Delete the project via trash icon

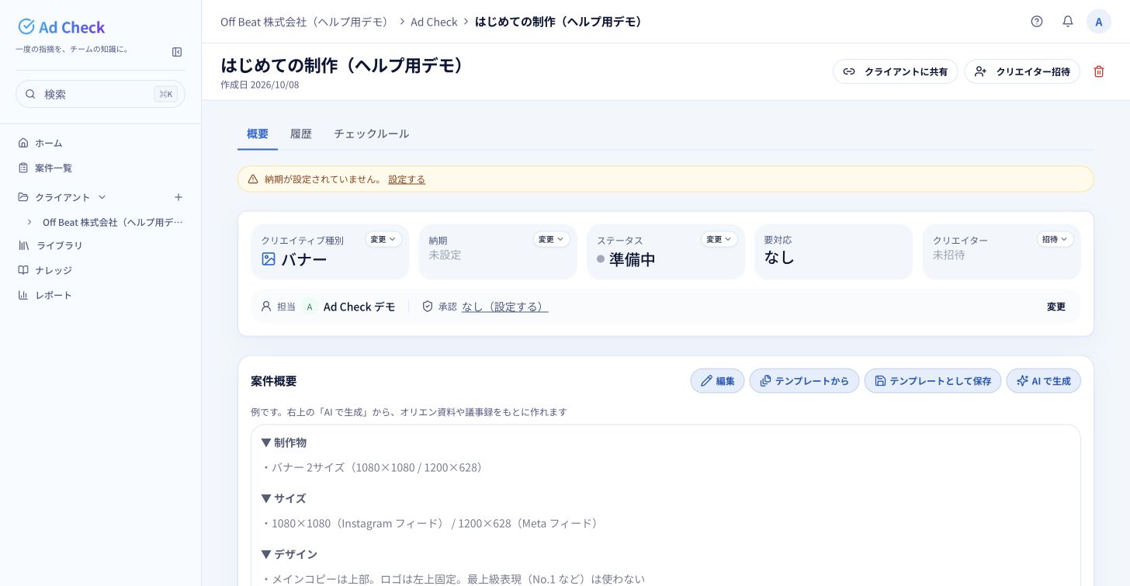coord(1099,71)
